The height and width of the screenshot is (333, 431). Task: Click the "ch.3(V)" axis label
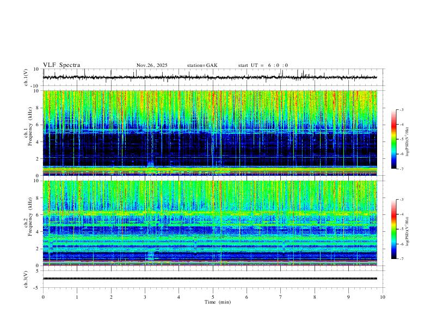coord(26,279)
